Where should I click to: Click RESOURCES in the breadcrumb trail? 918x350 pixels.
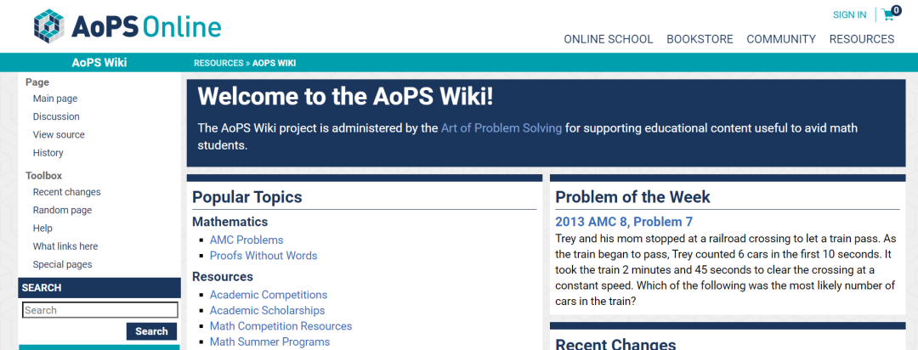click(218, 63)
